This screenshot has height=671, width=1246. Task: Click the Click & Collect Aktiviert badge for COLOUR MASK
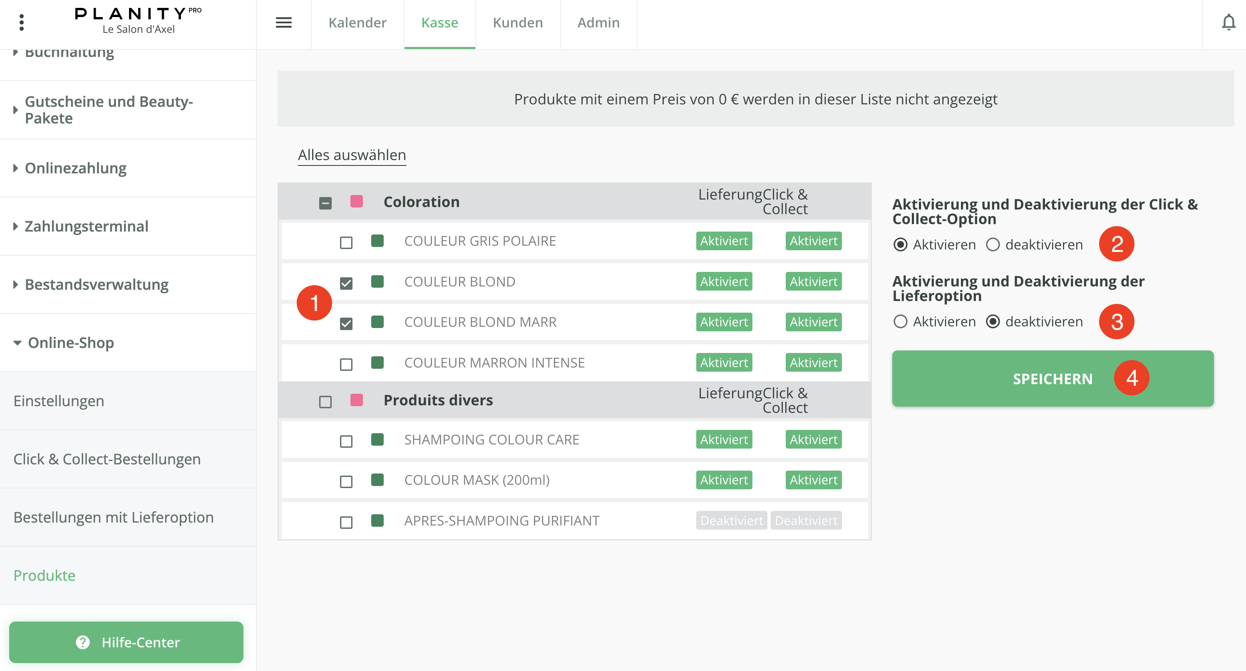click(813, 480)
